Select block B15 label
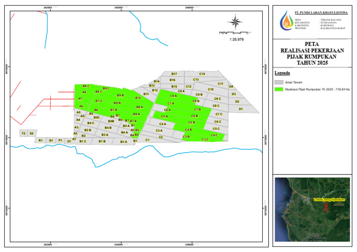The image size is (357, 252). click(174, 87)
